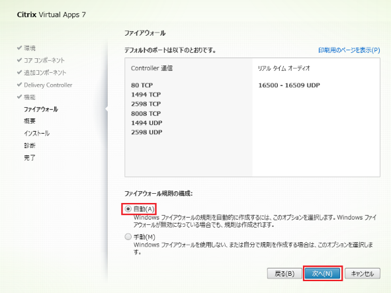Click the checkmark icon beside 機能
Screen dimensions: 391x293
pos(19,97)
